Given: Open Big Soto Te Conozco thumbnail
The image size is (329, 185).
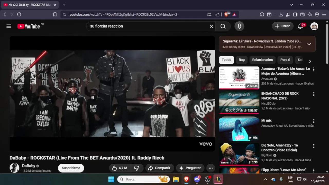Looking at the screenshot, I should [239, 154].
